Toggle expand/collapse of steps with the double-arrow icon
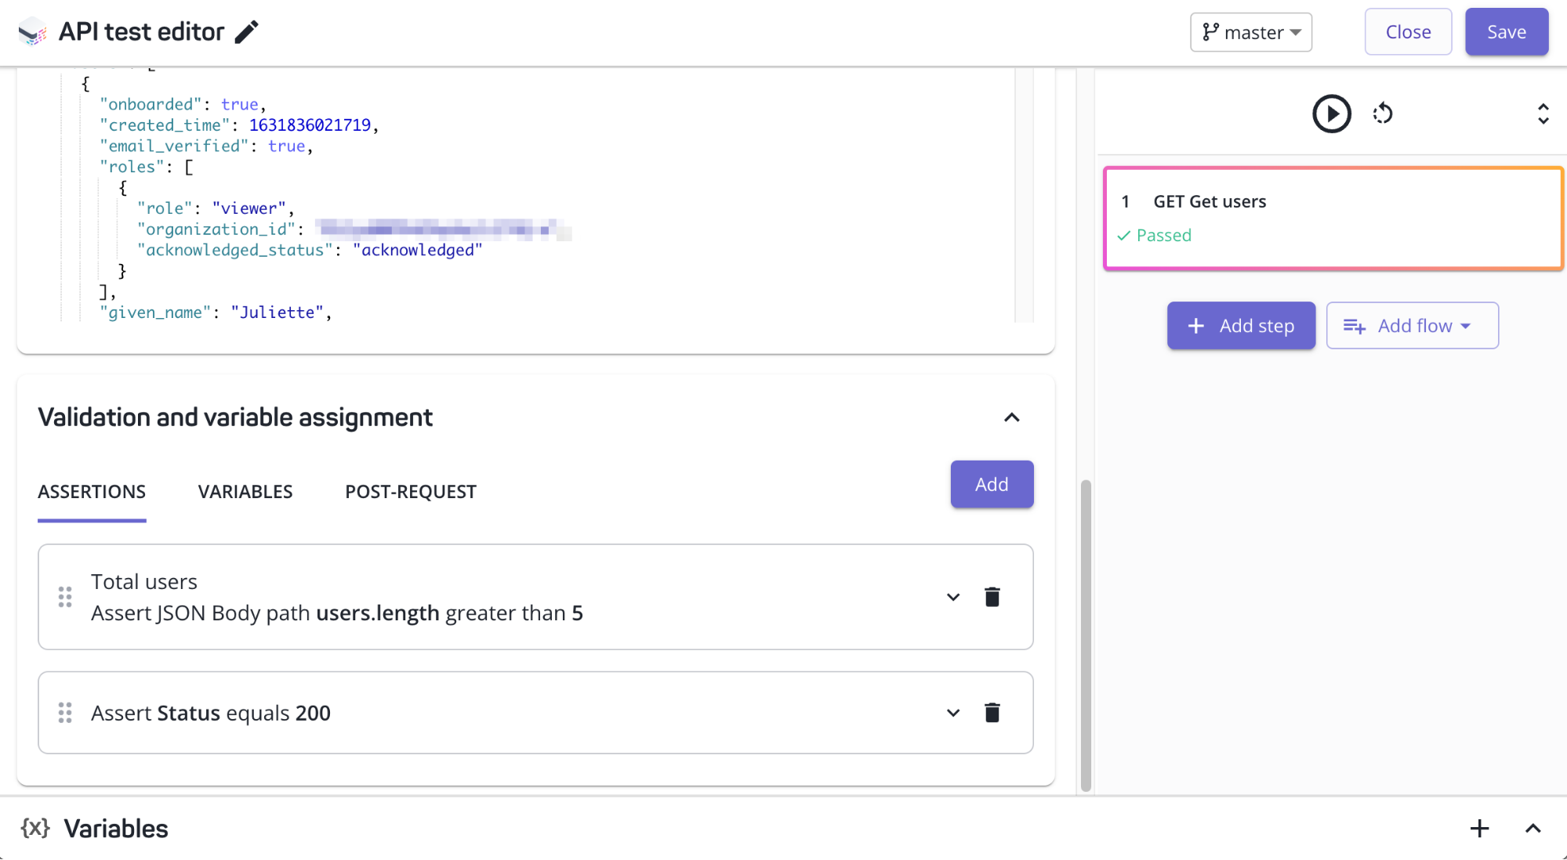The height and width of the screenshot is (860, 1567). [x=1543, y=114]
